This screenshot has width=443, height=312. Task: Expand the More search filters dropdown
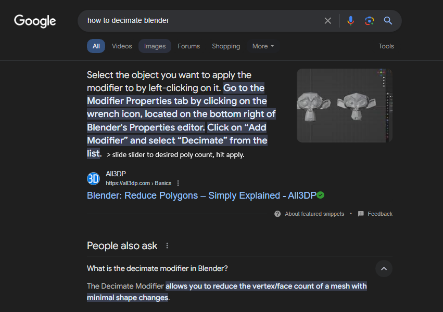click(x=263, y=46)
